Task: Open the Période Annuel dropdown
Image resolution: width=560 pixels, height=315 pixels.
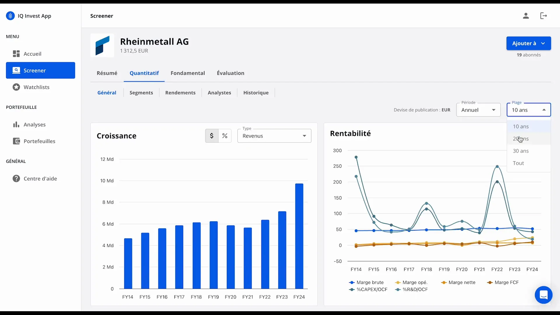Action: tap(478, 110)
